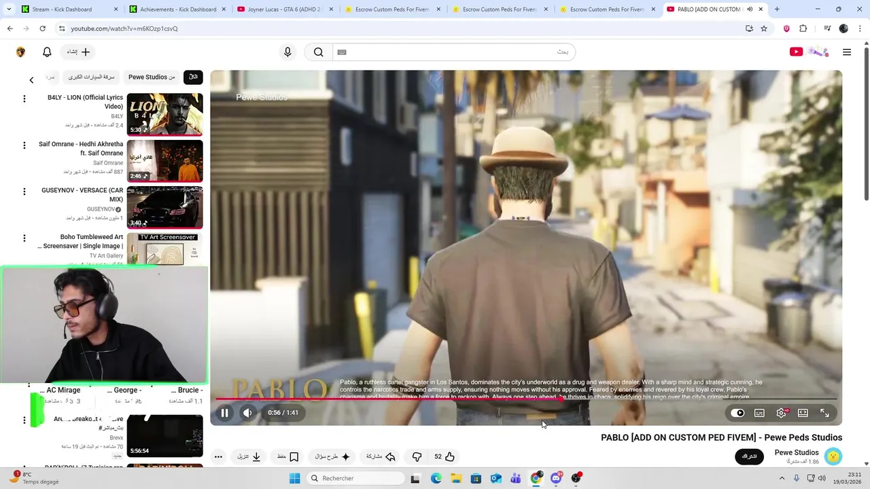Toggle the autoplay switch in player
870x489 pixels.
[738, 413]
